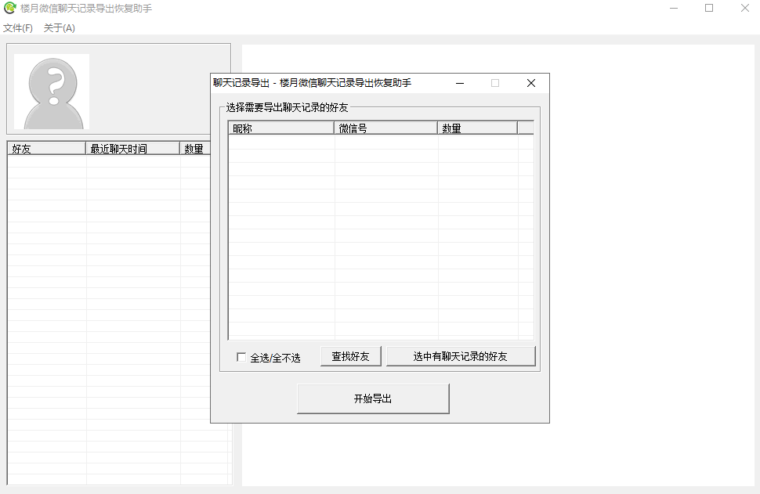Open the 关于(A) menu
Viewport: 760px width, 494px height.
pyautogui.click(x=59, y=28)
